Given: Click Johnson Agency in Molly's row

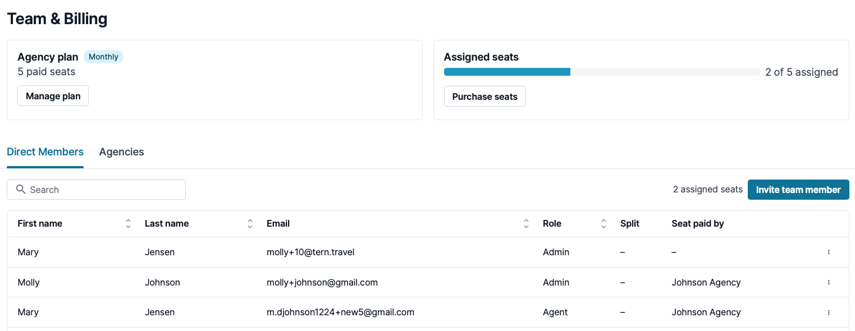Looking at the screenshot, I should point(706,283).
